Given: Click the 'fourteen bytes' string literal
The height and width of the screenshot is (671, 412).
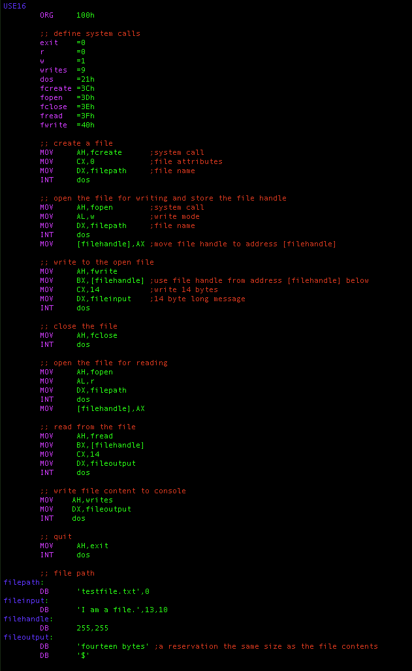Looking at the screenshot, I should click(x=113, y=646).
